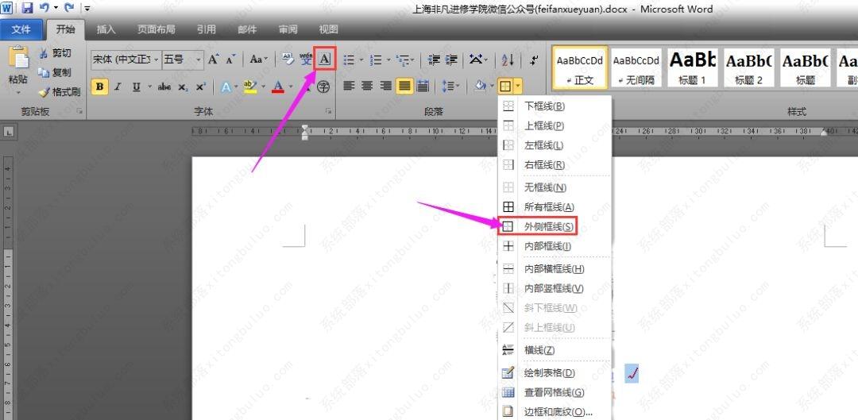The image size is (858, 420).
Task: Click the Save icon in quick access toolbar
Action: click(27, 8)
